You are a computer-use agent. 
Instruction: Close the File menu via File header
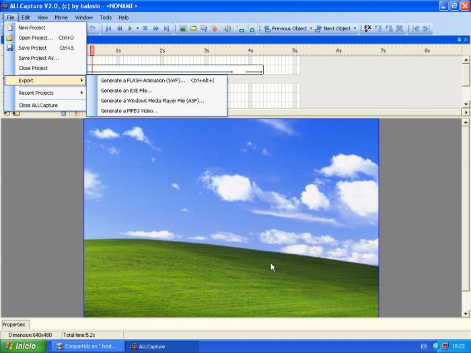pyautogui.click(x=11, y=17)
